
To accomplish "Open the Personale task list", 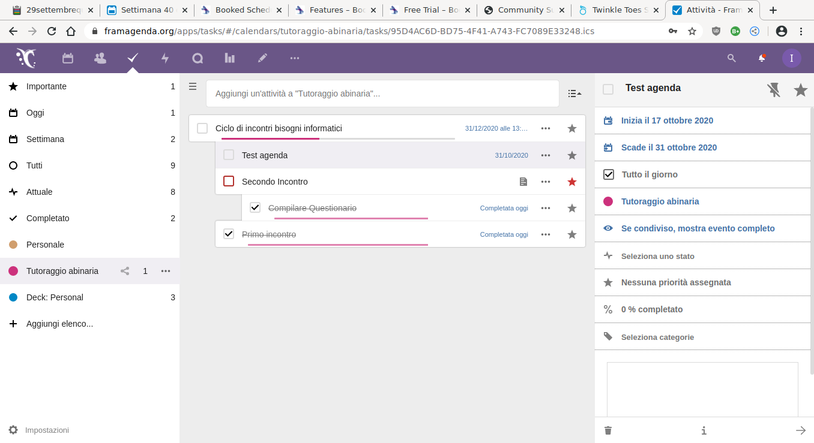I will click(x=90, y=245).
